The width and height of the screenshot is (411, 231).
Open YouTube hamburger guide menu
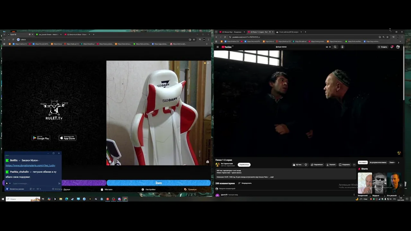tap(217, 47)
